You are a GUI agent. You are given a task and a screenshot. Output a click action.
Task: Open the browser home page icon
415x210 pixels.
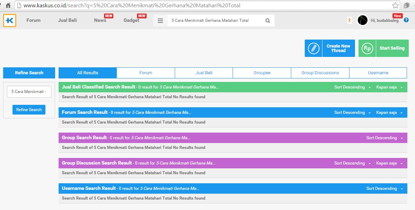tap(8, 5)
